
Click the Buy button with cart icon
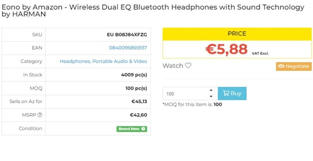(x=232, y=94)
